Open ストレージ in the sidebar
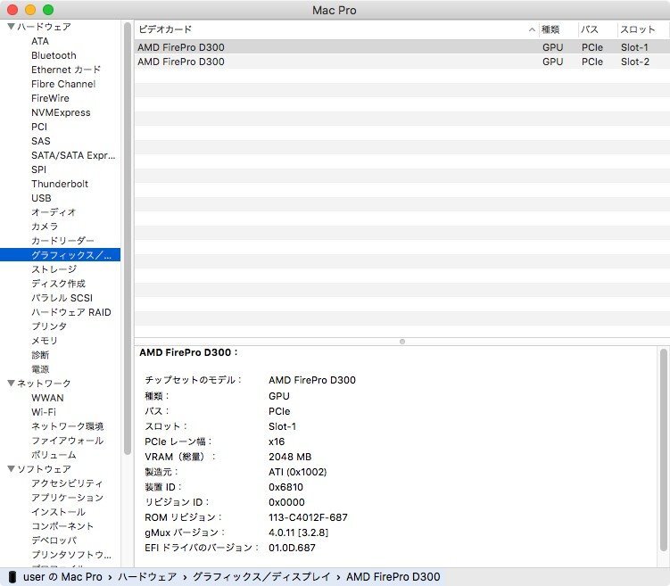This screenshot has width=670, height=586. coord(54,269)
